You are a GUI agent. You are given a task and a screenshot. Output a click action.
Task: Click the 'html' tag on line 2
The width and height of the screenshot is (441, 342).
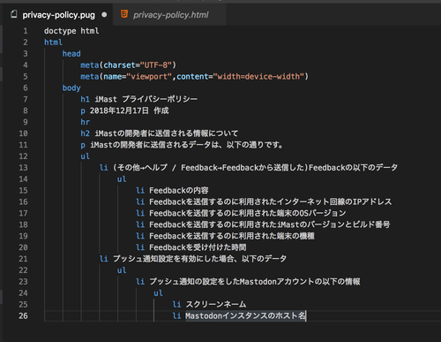(53, 42)
